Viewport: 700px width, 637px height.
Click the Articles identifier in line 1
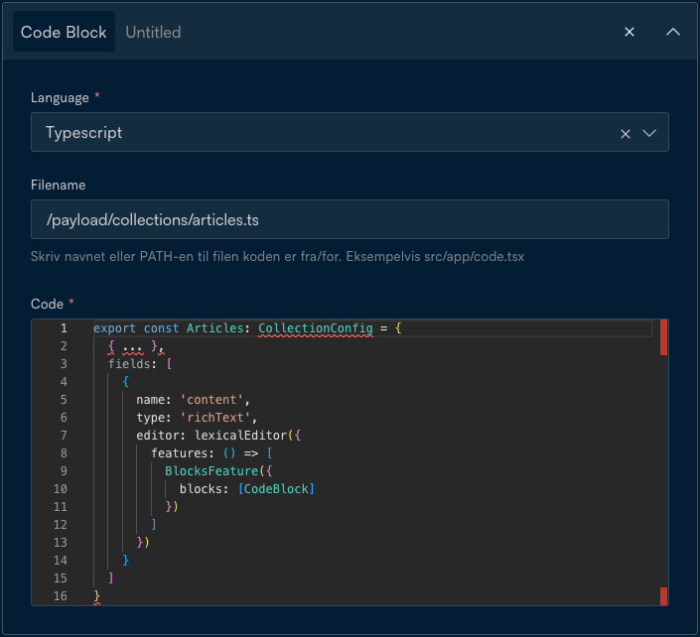(x=214, y=328)
